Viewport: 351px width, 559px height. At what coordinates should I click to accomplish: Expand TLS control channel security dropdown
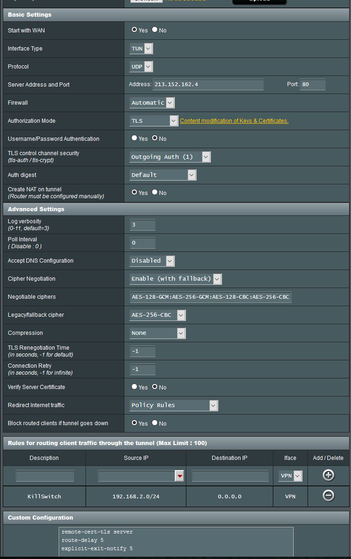pyautogui.click(x=170, y=157)
